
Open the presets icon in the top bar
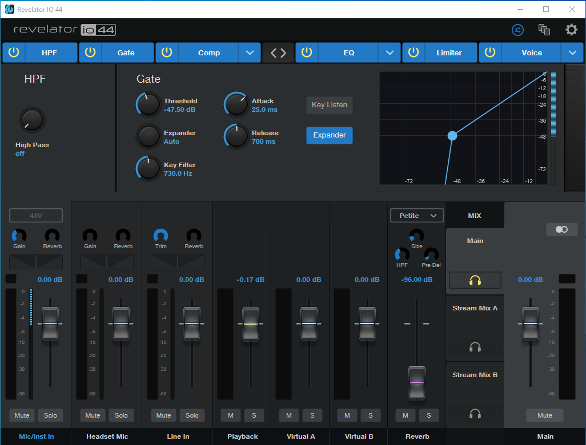(517, 30)
